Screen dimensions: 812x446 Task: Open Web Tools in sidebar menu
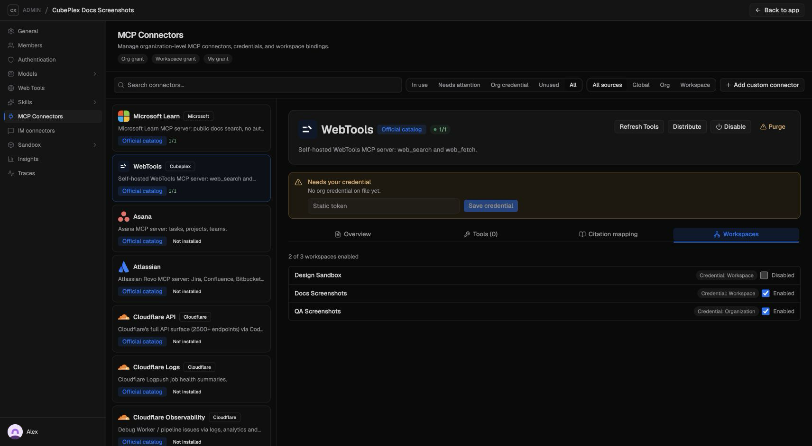click(52, 88)
